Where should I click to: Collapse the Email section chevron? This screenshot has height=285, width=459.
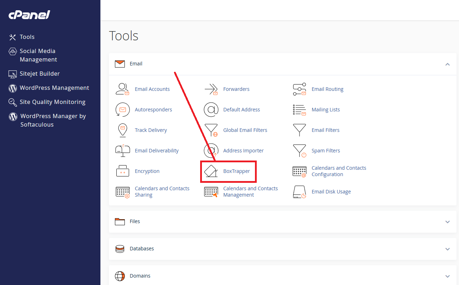pos(448,64)
